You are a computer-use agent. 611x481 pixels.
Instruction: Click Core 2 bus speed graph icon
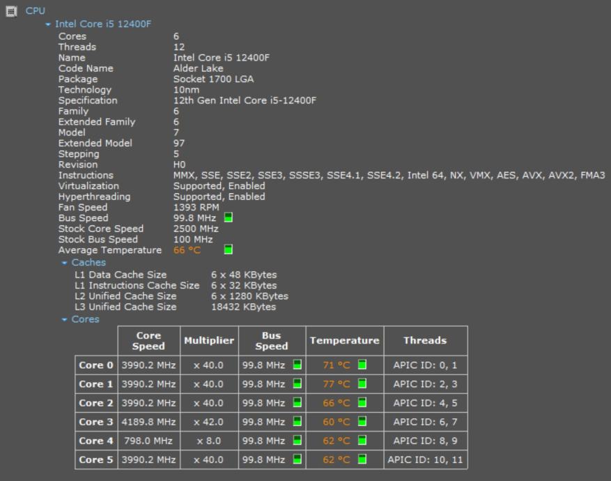click(297, 402)
